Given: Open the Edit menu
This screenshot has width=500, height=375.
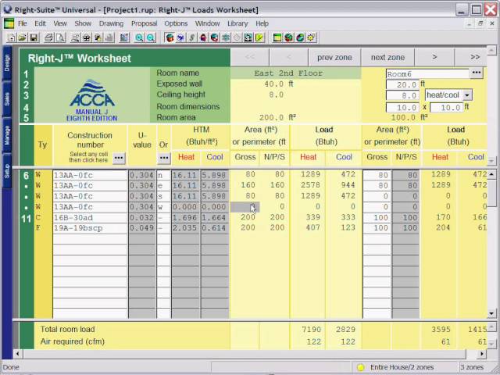Looking at the screenshot, I should coord(40,23).
